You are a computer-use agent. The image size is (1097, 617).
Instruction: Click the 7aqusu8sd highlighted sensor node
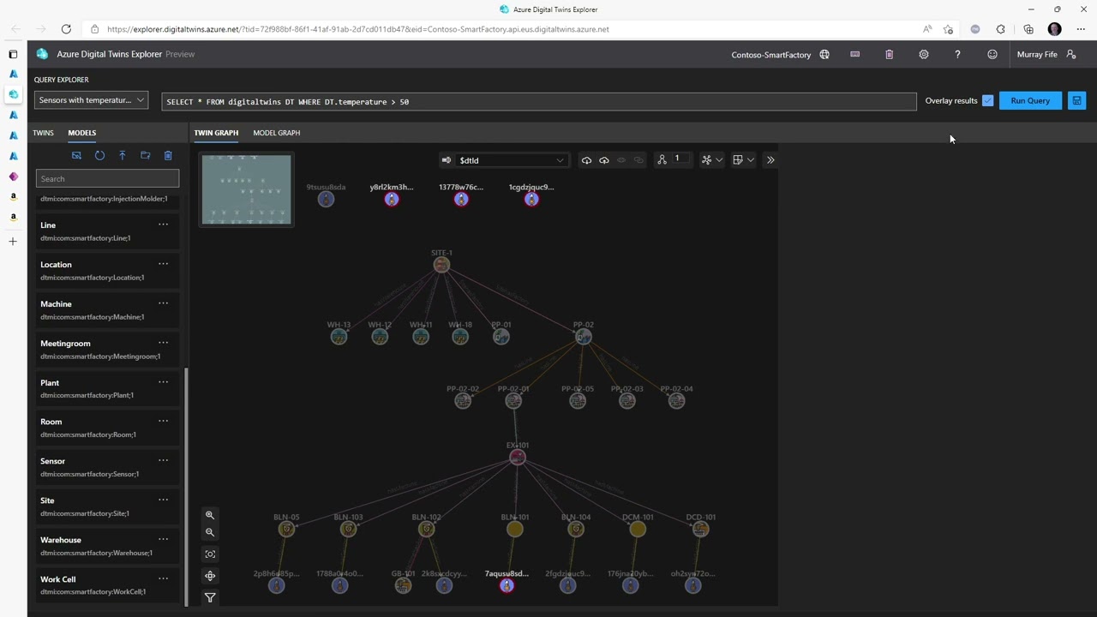[x=507, y=585]
